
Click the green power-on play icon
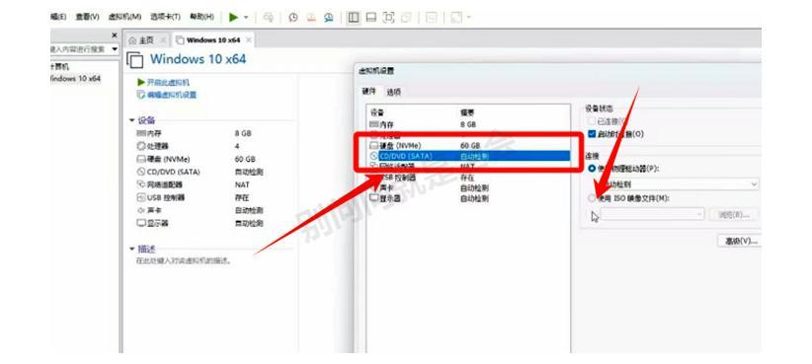pos(233,17)
